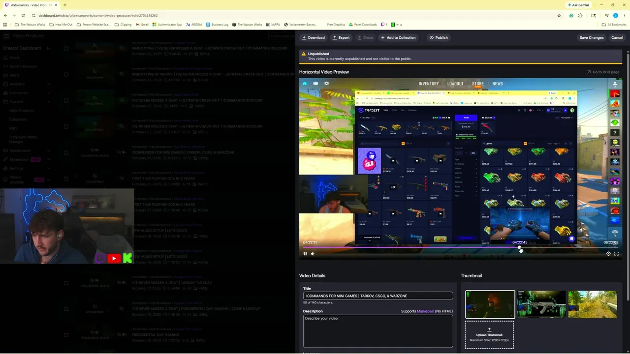Select the grassy field thumbnail option
This screenshot has height=354, width=630.
593,304
